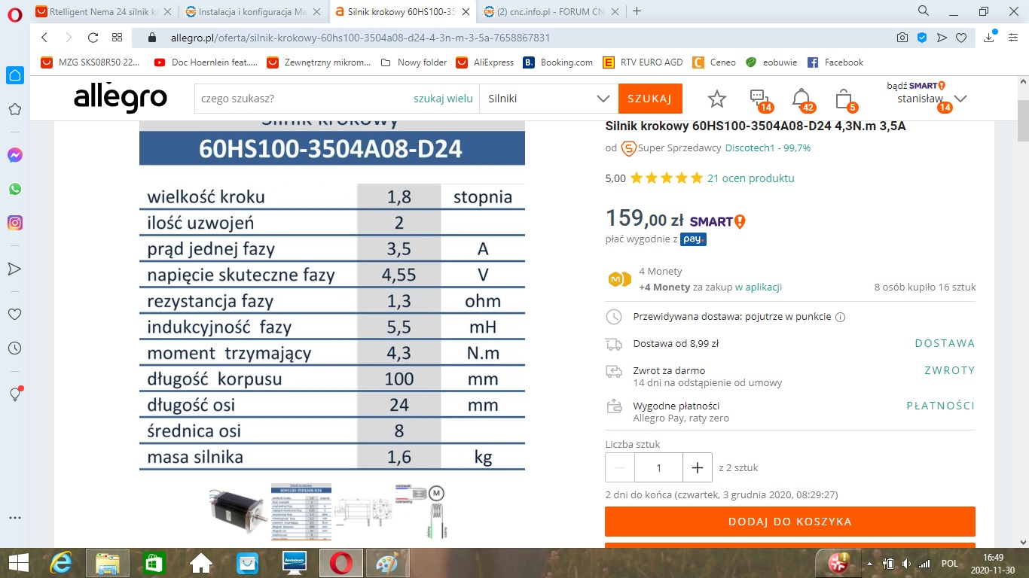This screenshot has width=1029, height=578.
Task: Add page to bookmarks heart icon
Action: 961,38
